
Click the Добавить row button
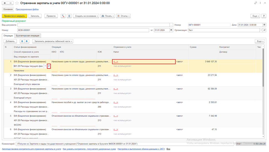point(10,41)
